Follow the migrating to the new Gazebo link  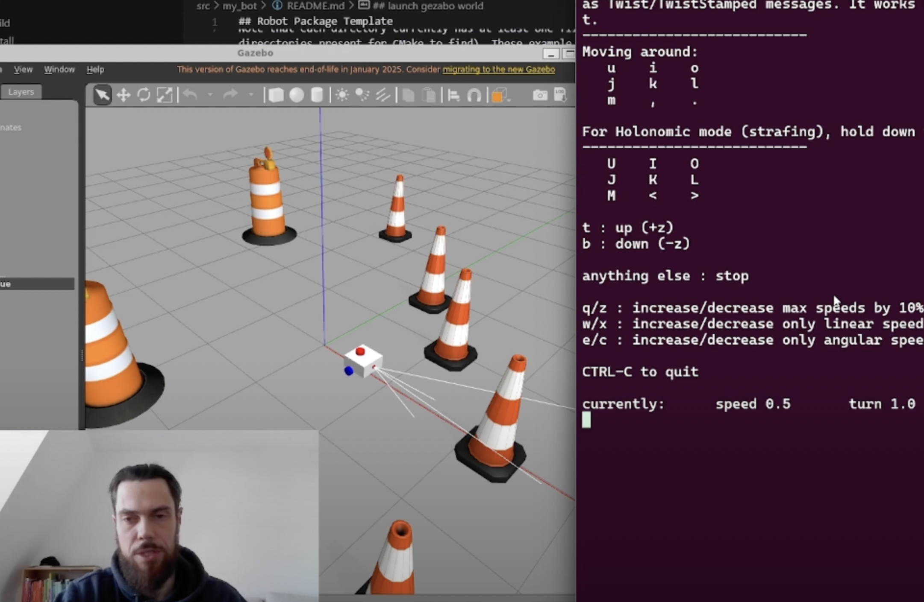(x=499, y=69)
